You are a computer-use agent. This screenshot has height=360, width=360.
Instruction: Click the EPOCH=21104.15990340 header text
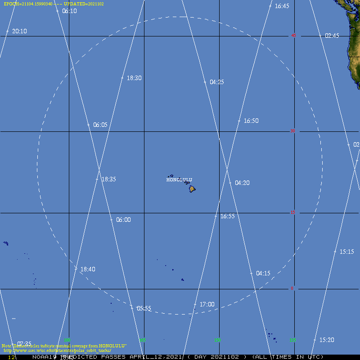pos(28,4)
